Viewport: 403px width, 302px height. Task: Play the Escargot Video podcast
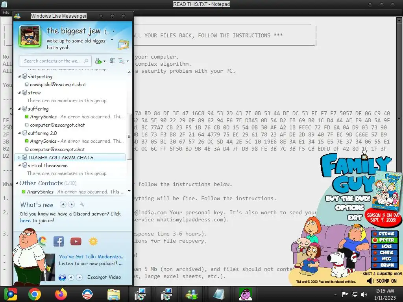pyautogui.click(x=62, y=277)
